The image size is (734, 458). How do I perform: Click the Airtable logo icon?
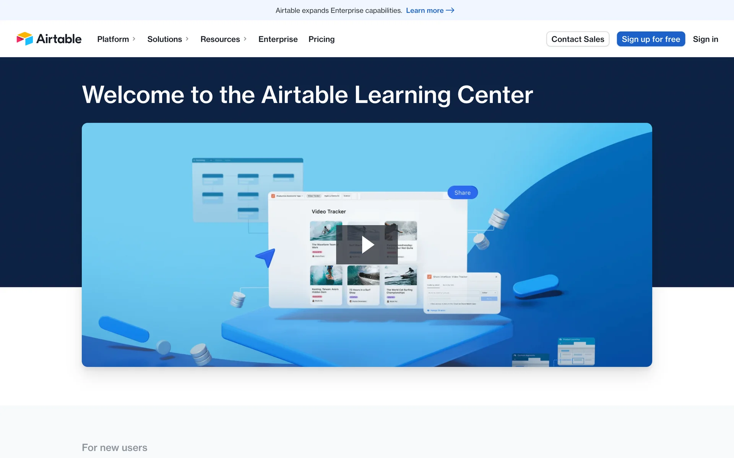coord(25,39)
